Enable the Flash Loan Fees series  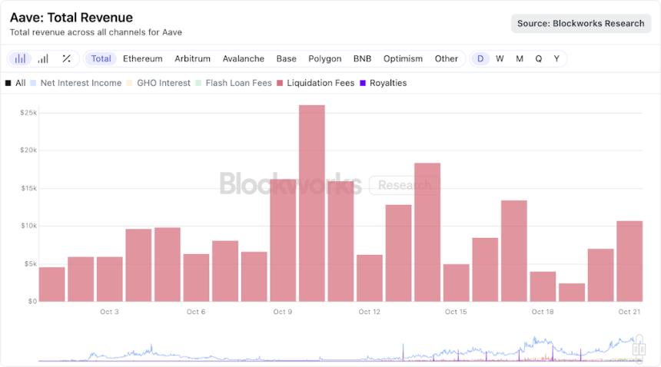(234, 83)
